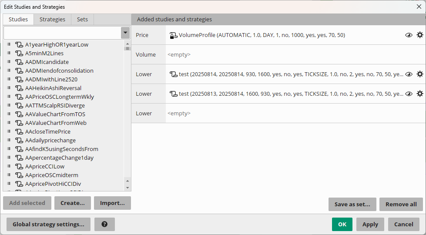Click the script icon beside AADMIcandidate

[x=19, y=62]
